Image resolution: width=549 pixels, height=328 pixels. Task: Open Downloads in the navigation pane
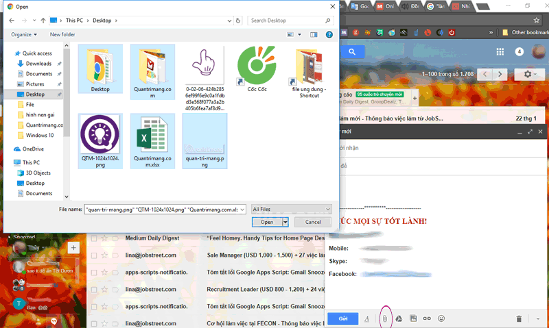[x=38, y=64]
